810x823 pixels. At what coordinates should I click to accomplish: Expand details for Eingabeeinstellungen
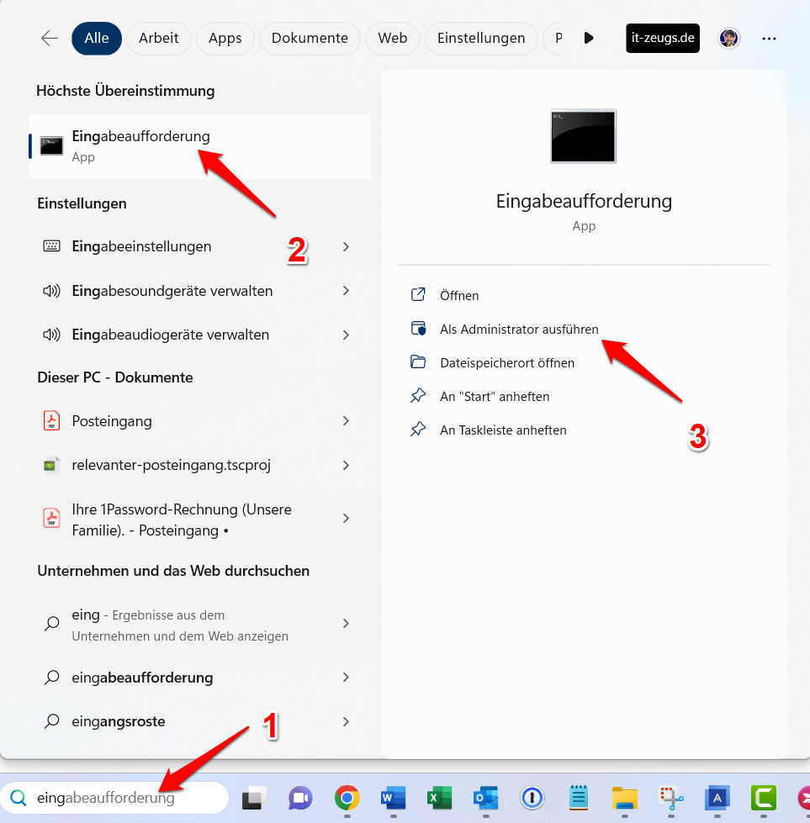(x=346, y=246)
